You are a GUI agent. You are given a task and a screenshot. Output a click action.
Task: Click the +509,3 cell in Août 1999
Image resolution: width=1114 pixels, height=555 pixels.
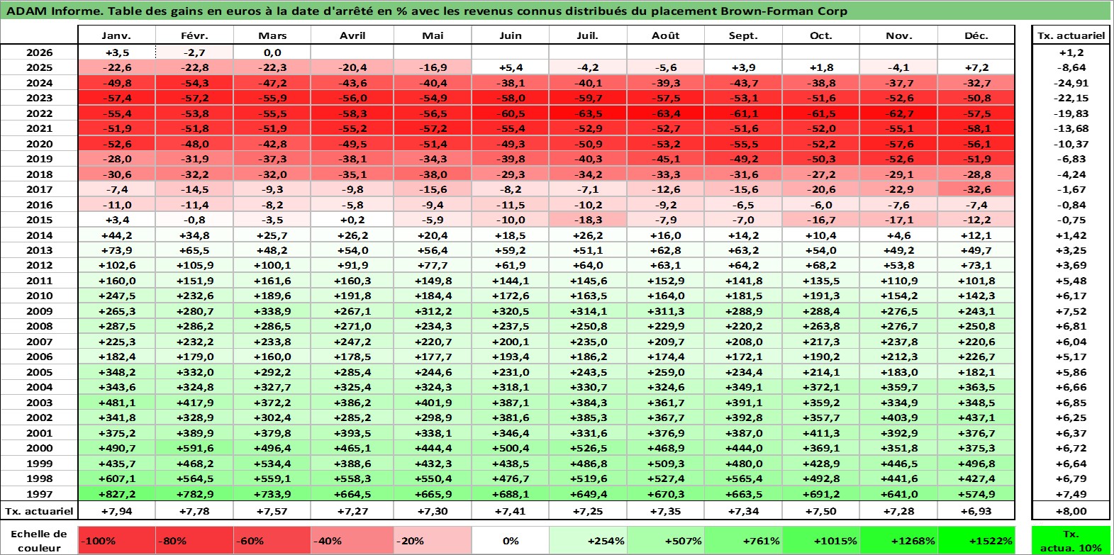click(x=666, y=464)
